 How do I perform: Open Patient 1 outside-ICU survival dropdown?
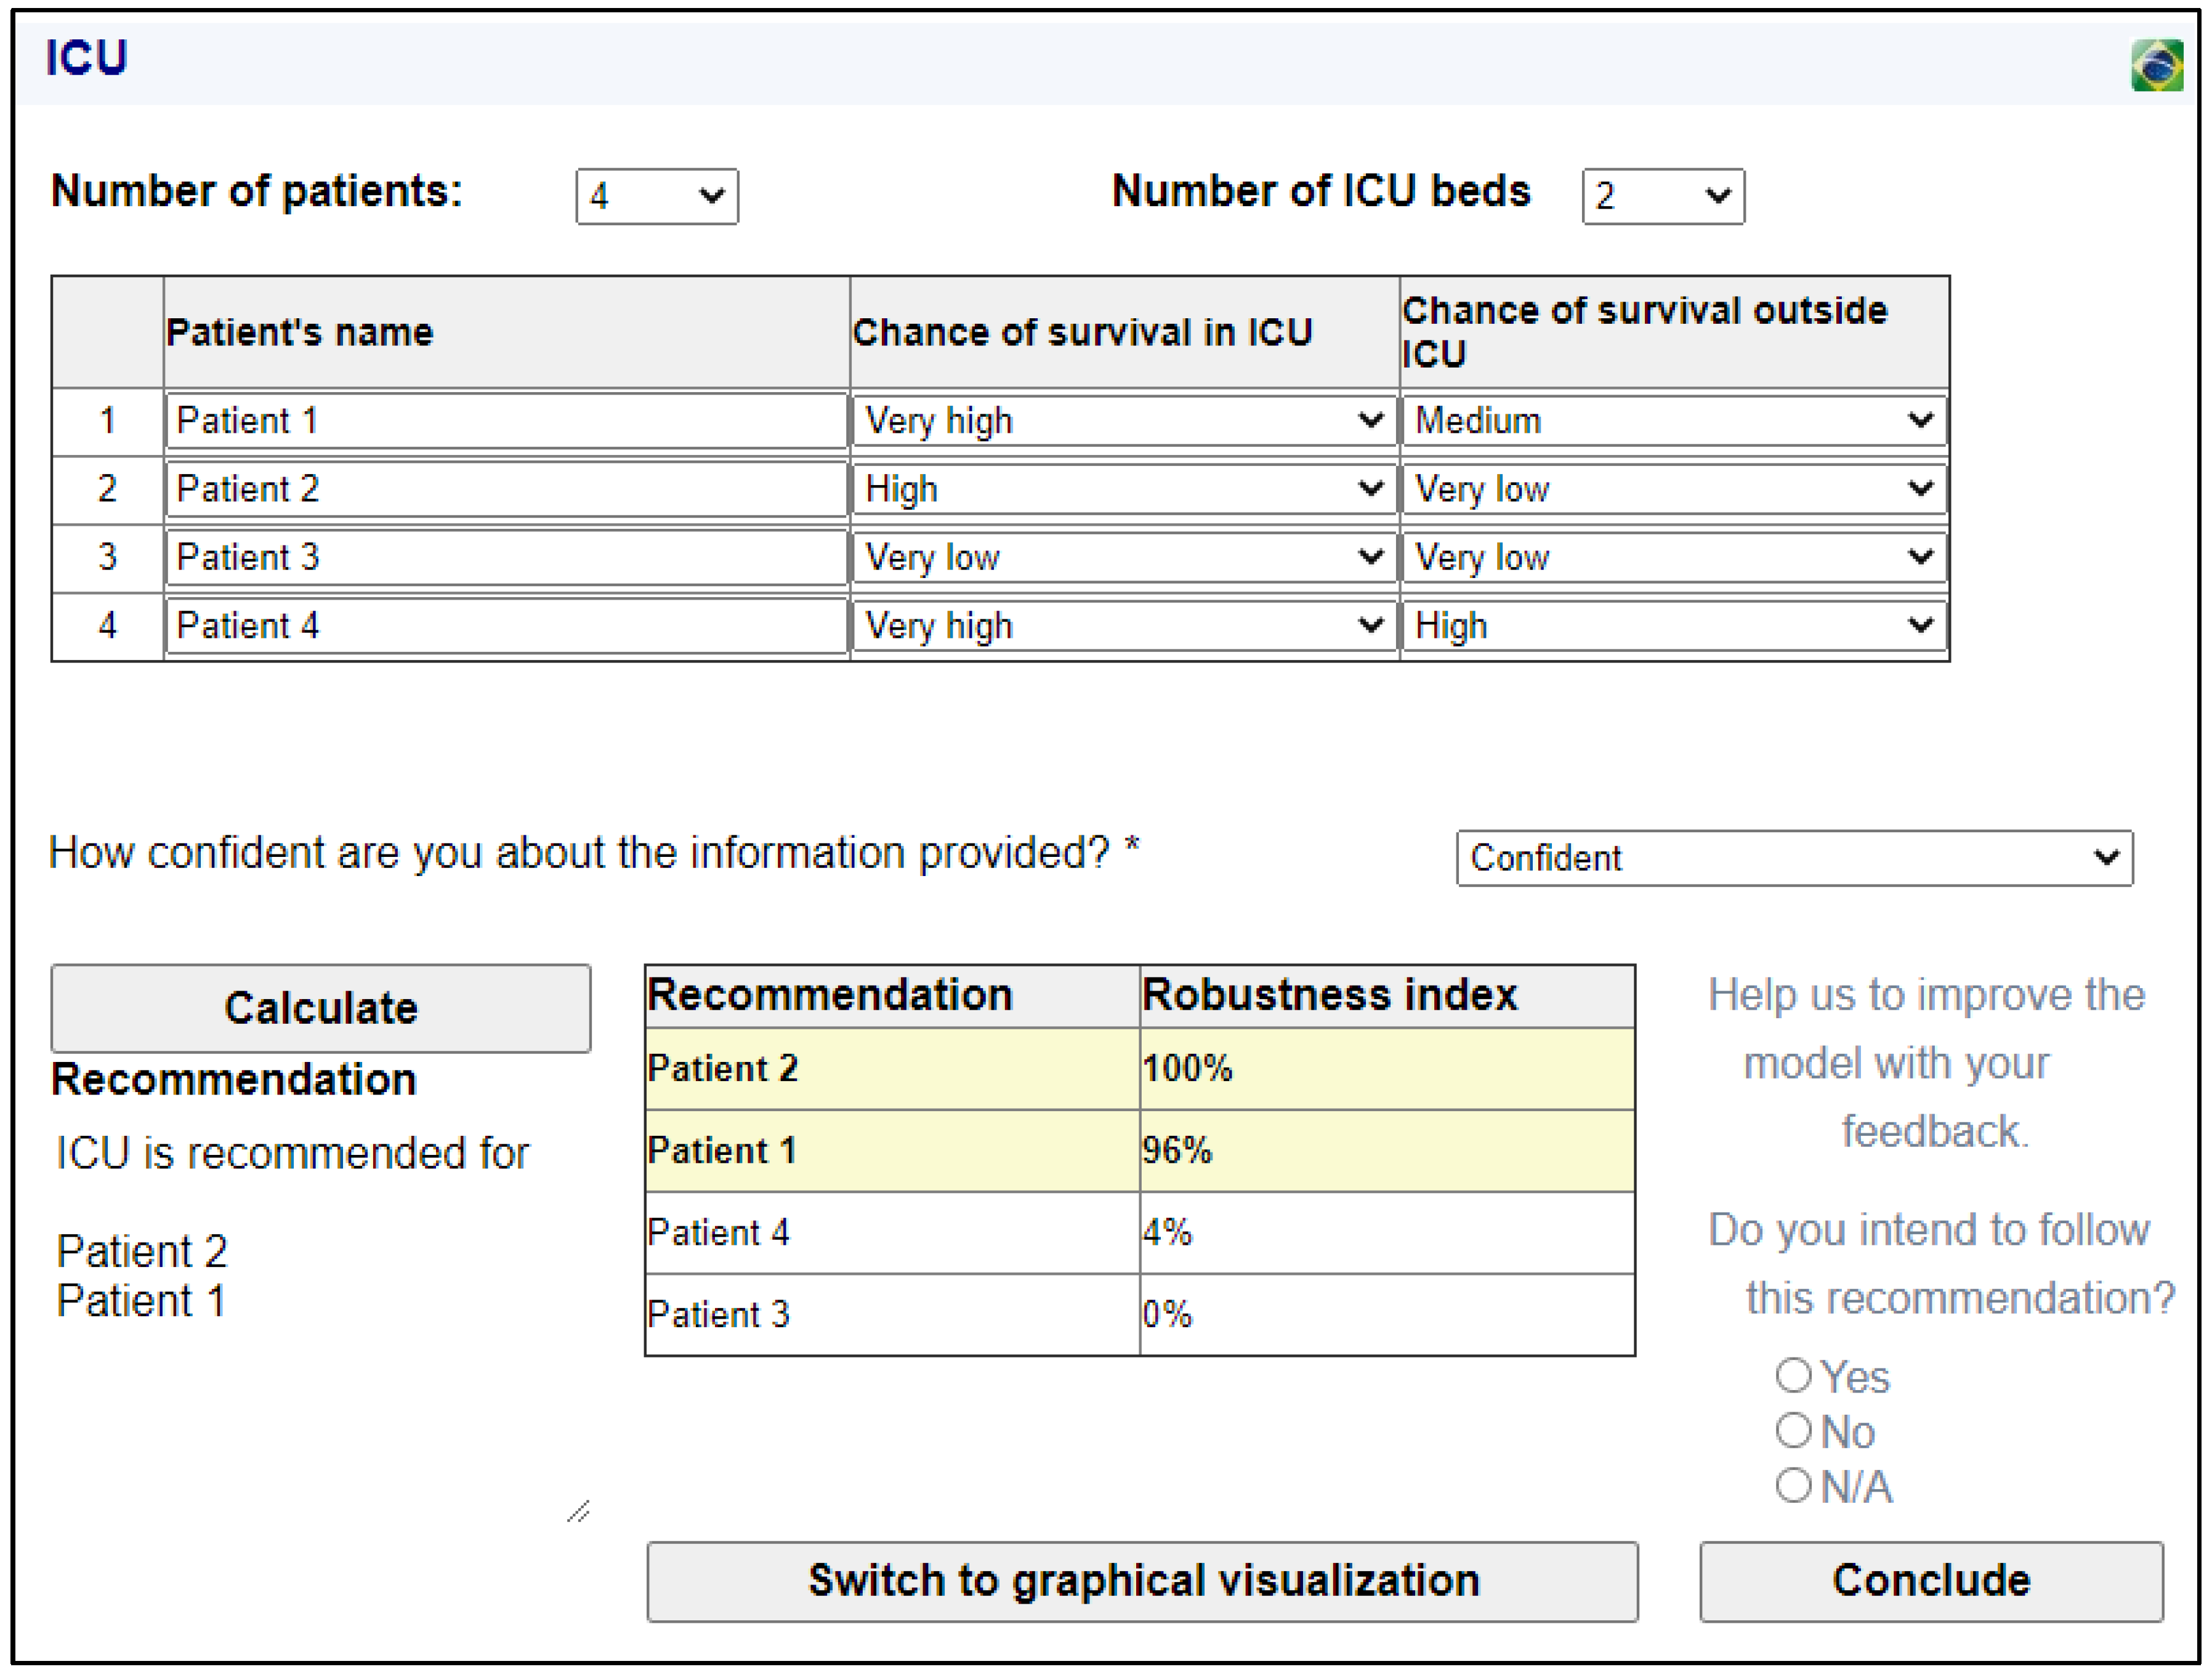(x=1674, y=420)
